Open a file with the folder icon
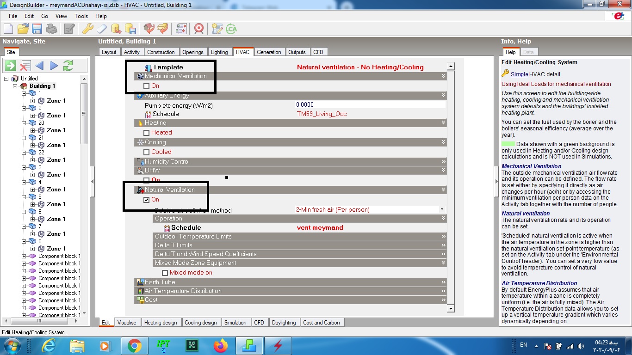Screen dimensions: 632x355 point(23,29)
